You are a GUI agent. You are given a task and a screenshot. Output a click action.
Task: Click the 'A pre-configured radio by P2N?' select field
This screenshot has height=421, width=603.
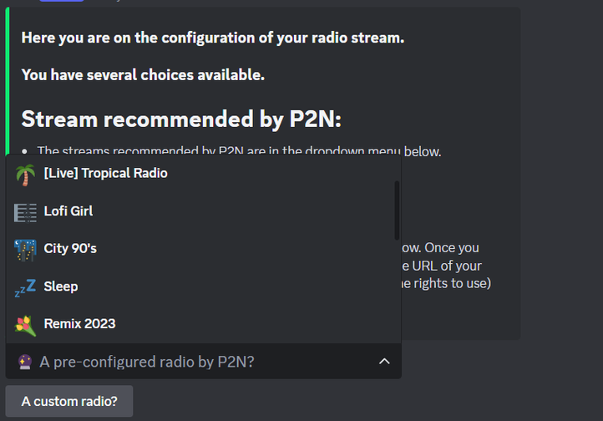click(x=204, y=362)
